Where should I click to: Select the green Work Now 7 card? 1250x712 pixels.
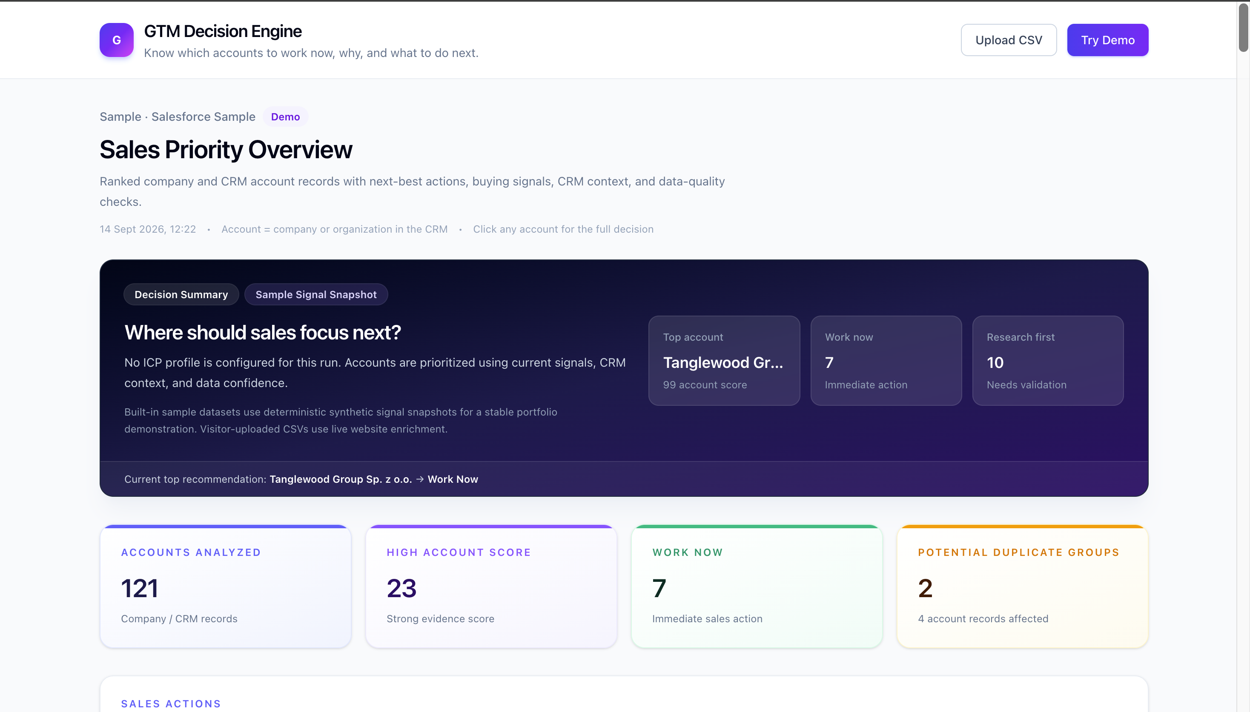(757, 587)
